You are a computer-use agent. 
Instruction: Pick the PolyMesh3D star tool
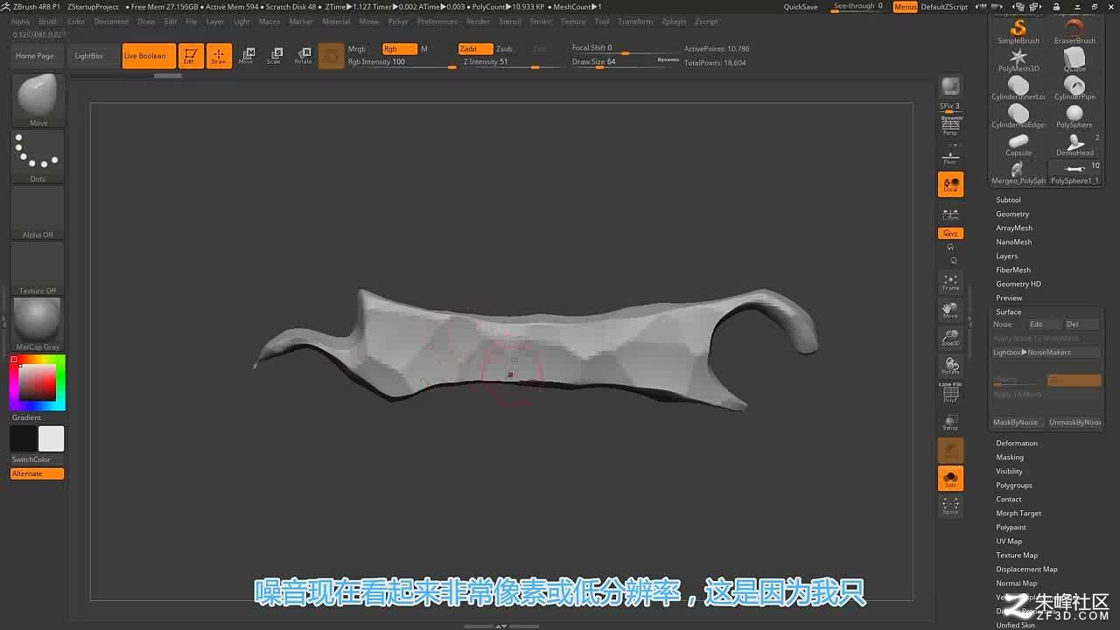[1018, 60]
